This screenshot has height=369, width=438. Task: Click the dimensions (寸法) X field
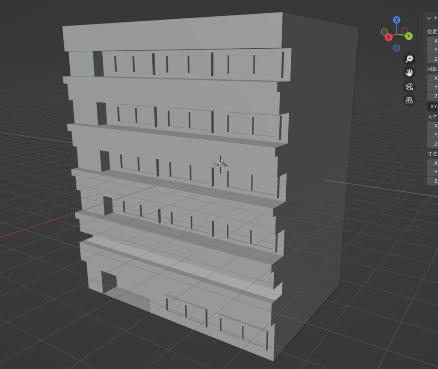tap(432, 163)
